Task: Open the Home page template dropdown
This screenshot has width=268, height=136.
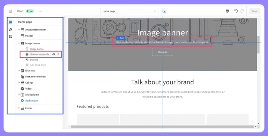Action: (129, 11)
